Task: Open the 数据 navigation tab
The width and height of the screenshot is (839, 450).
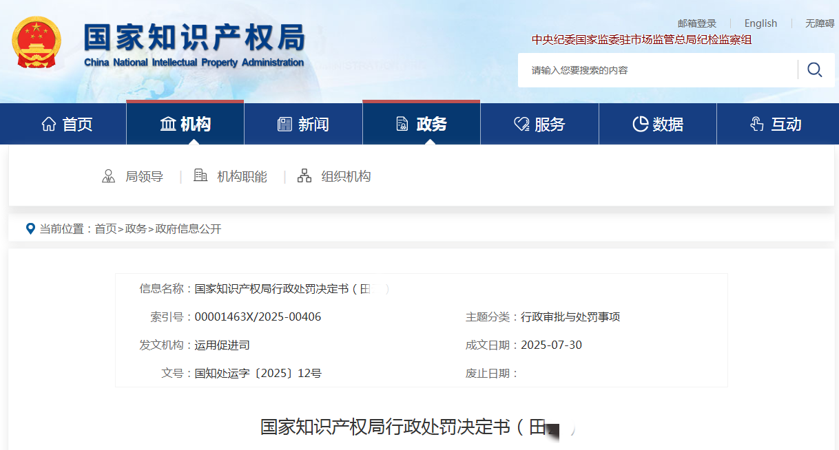Action: pyautogui.click(x=658, y=124)
